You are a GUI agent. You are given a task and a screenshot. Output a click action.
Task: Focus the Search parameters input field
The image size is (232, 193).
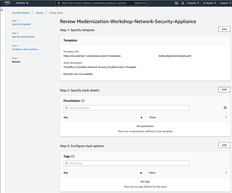pos(126,108)
